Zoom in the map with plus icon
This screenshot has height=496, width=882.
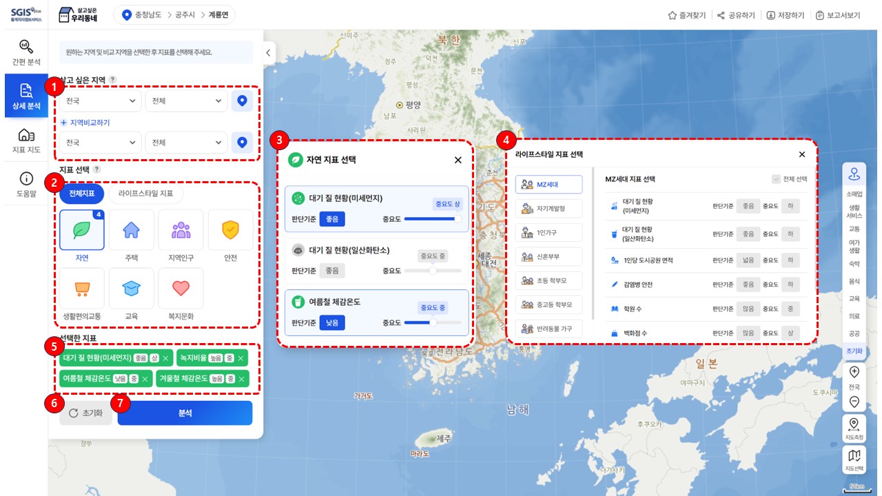854,372
